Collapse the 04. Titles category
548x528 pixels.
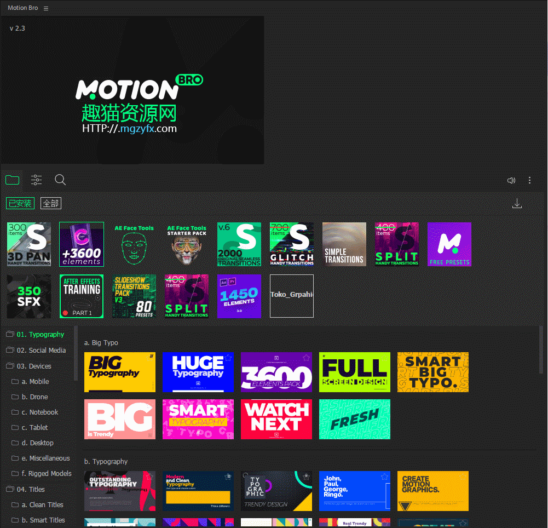point(26,490)
